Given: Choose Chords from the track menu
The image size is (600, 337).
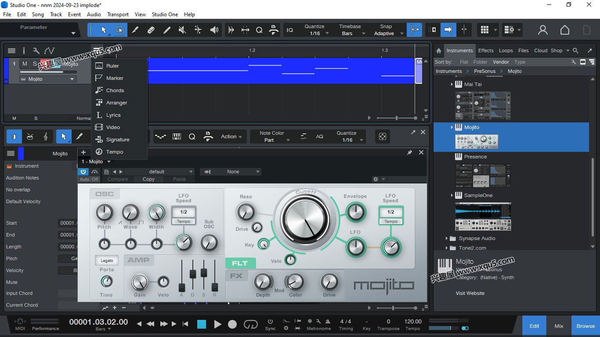Looking at the screenshot, I should [115, 90].
